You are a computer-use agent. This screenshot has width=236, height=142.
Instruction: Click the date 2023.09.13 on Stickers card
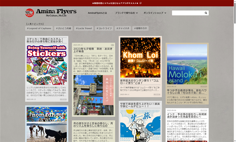pyautogui.click(x=31, y=99)
